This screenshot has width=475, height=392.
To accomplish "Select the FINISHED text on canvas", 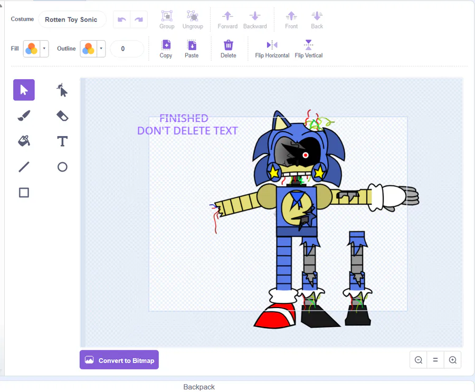I will pyautogui.click(x=184, y=119).
